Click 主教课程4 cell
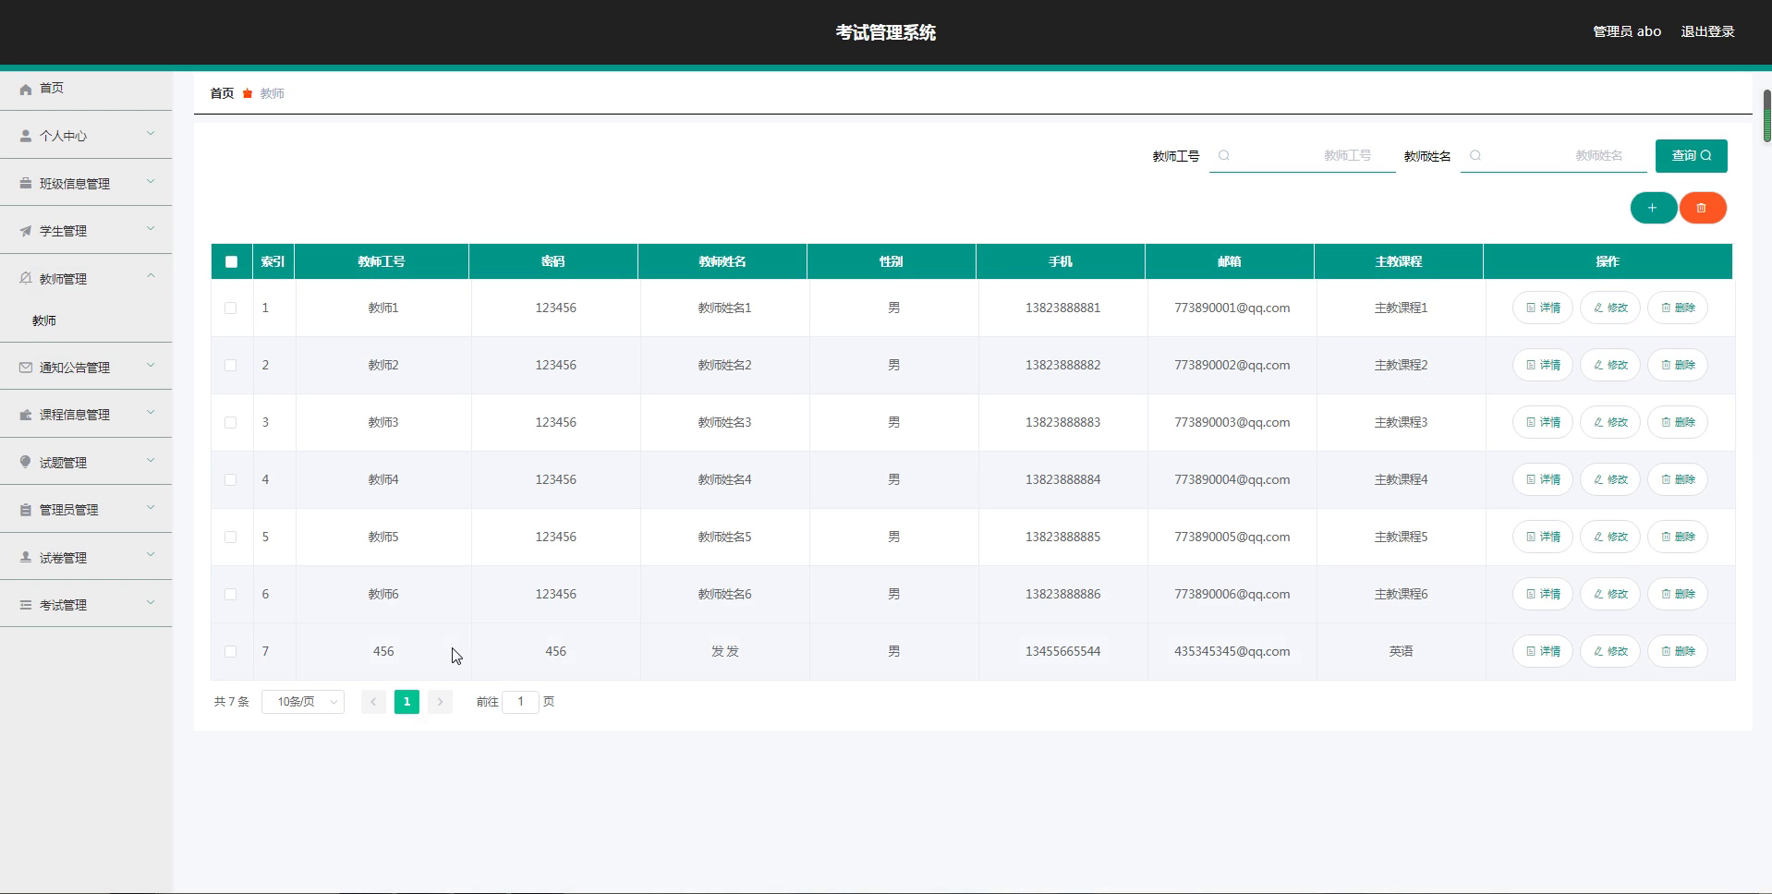 (1401, 479)
